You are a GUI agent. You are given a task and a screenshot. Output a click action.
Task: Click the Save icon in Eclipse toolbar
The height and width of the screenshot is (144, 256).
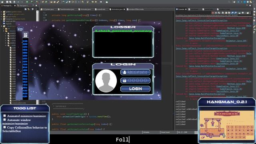point(7,2)
